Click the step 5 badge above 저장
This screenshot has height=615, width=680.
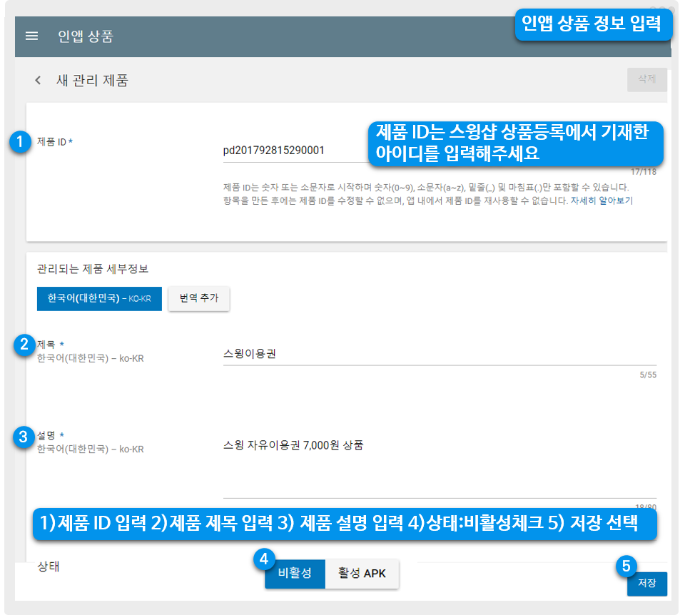tap(626, 566)
